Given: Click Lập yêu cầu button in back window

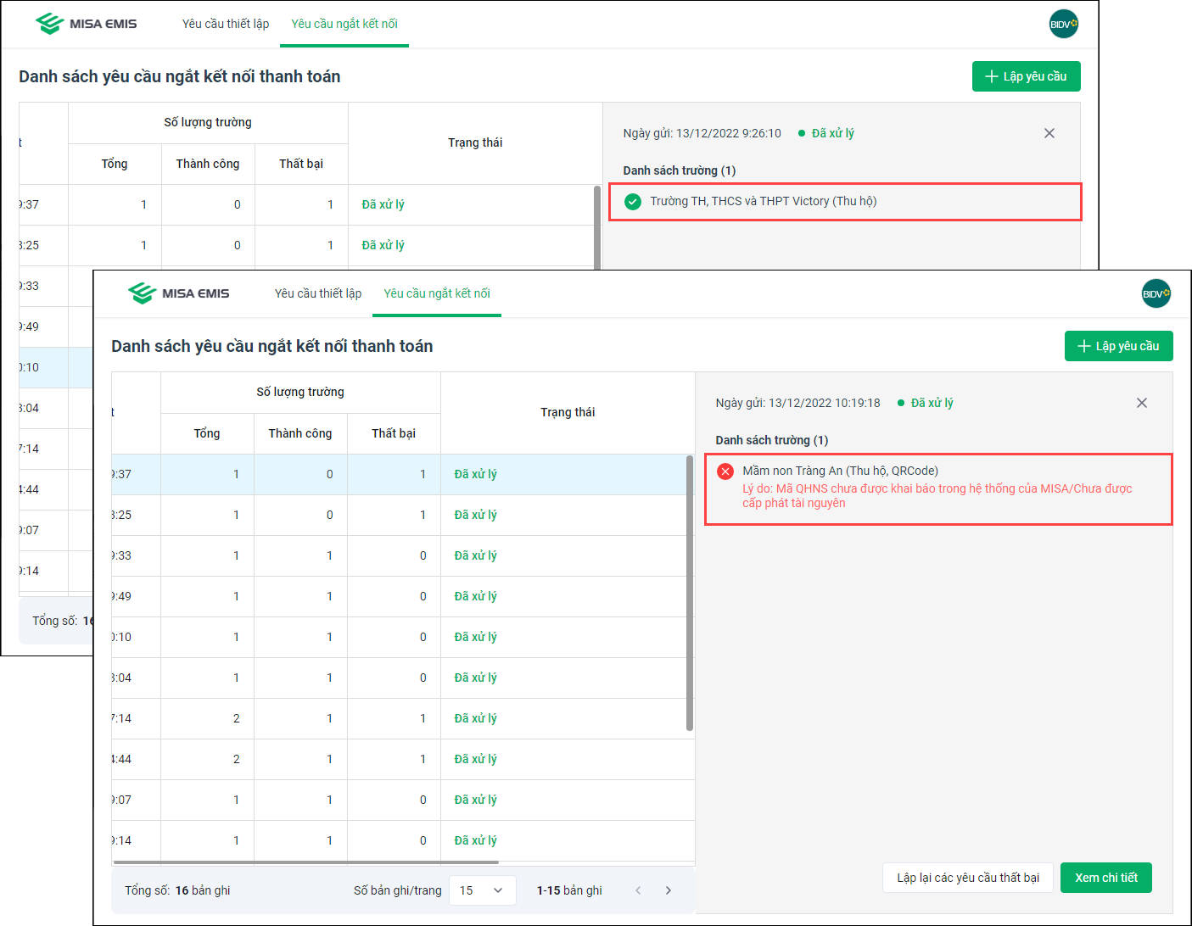Looking at the screenshot, I should tap(1026, 76).
